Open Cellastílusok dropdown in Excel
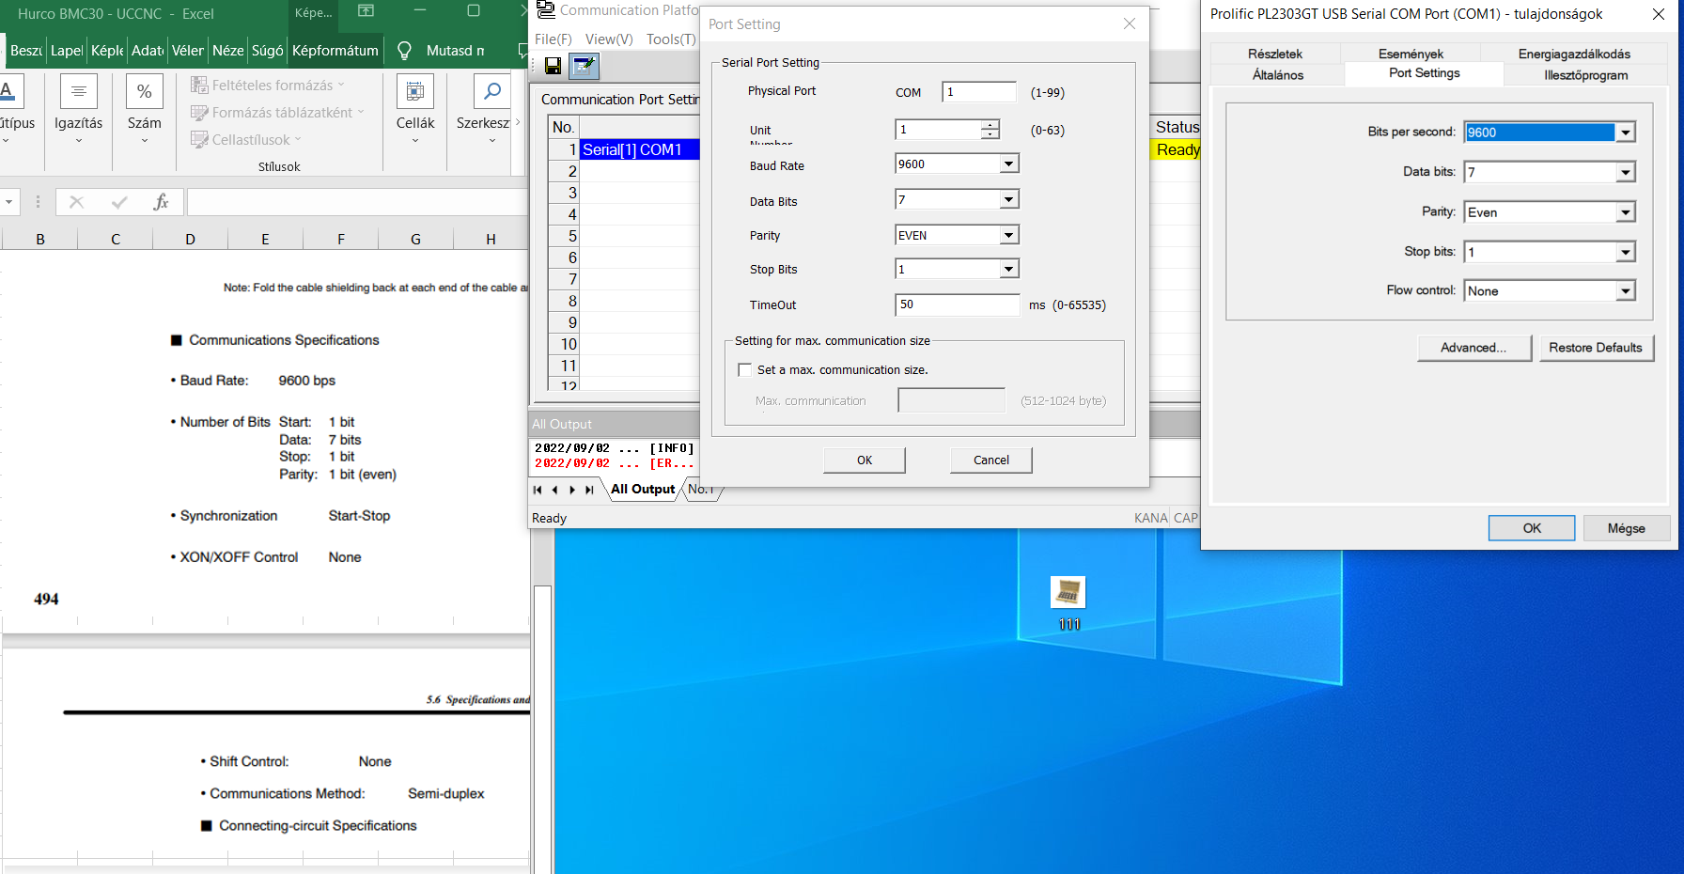This screenshot has width=1684, height=874. [x=246, y=139]
